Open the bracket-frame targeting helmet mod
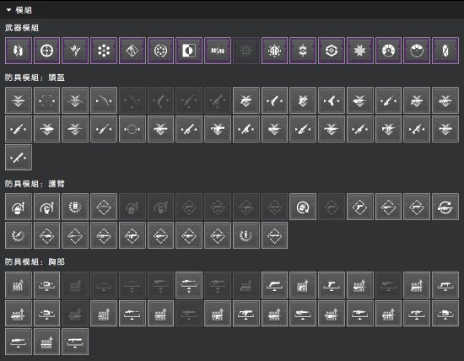Viewport: 464px width, 361px height. [x=46, y=100]
